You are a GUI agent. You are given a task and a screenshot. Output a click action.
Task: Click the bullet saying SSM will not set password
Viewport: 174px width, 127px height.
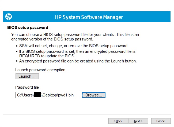pos(74,46)
